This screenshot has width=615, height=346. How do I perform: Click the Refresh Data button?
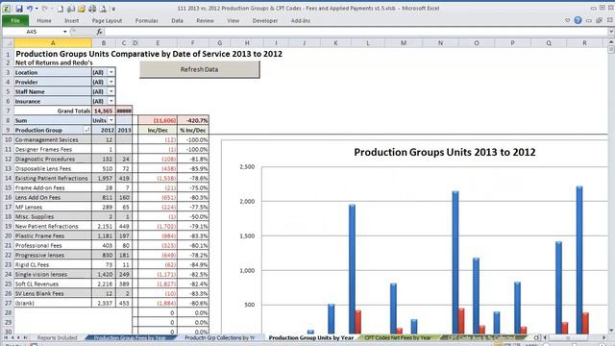point(199,69)
